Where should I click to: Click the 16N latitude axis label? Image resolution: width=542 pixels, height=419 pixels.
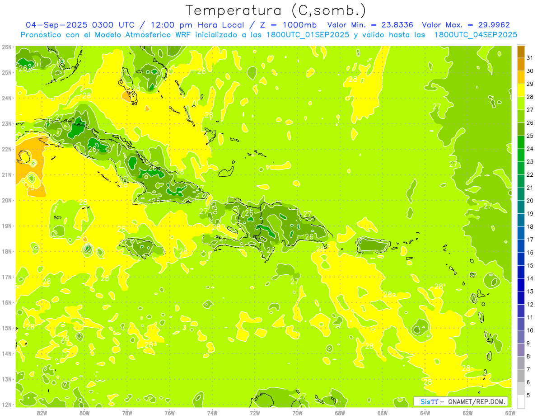click(x=7, y=302)
